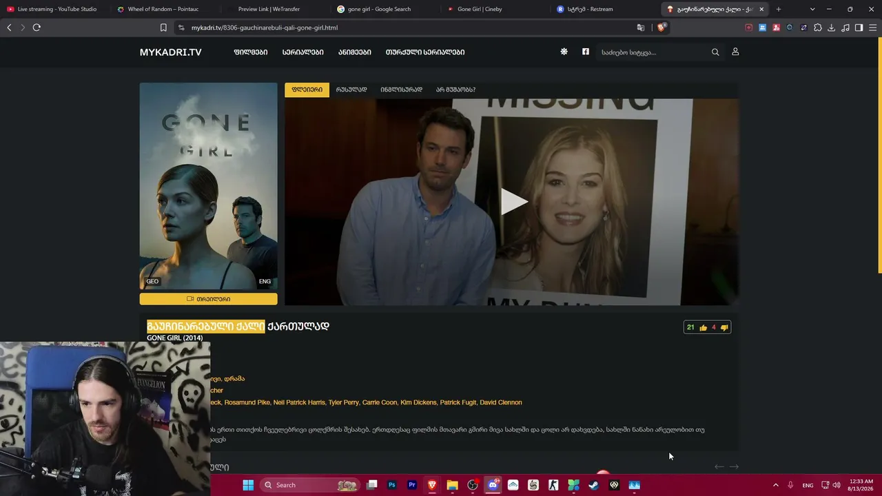Reload the current page

[37, 28]
